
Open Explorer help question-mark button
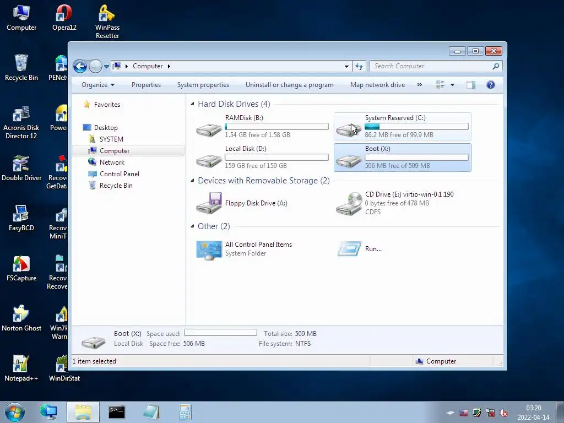tap(491, 85)
